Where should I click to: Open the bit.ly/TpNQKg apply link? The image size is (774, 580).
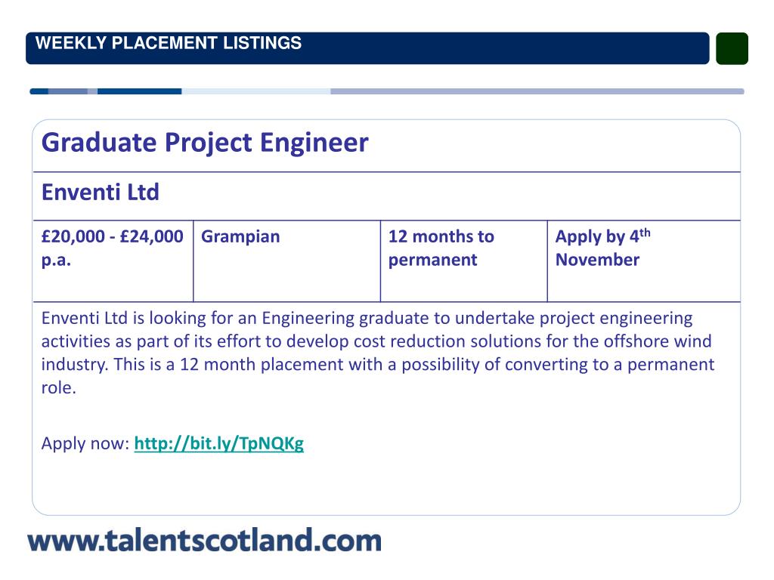(218, 443)
